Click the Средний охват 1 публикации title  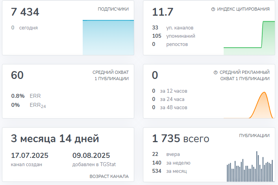[x=110, y=75]
